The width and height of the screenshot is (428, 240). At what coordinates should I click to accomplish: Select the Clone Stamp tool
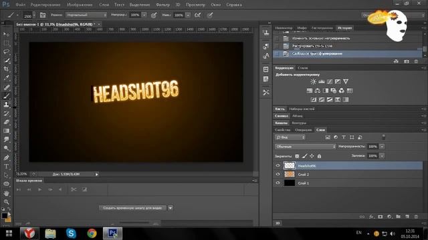tap(6, 105)
